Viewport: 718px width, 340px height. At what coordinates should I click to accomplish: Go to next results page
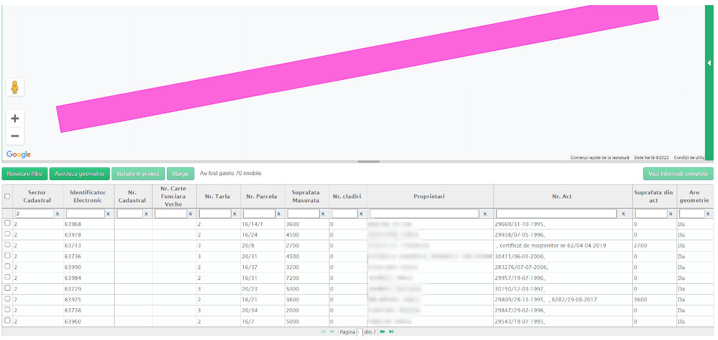pos(382,332)
